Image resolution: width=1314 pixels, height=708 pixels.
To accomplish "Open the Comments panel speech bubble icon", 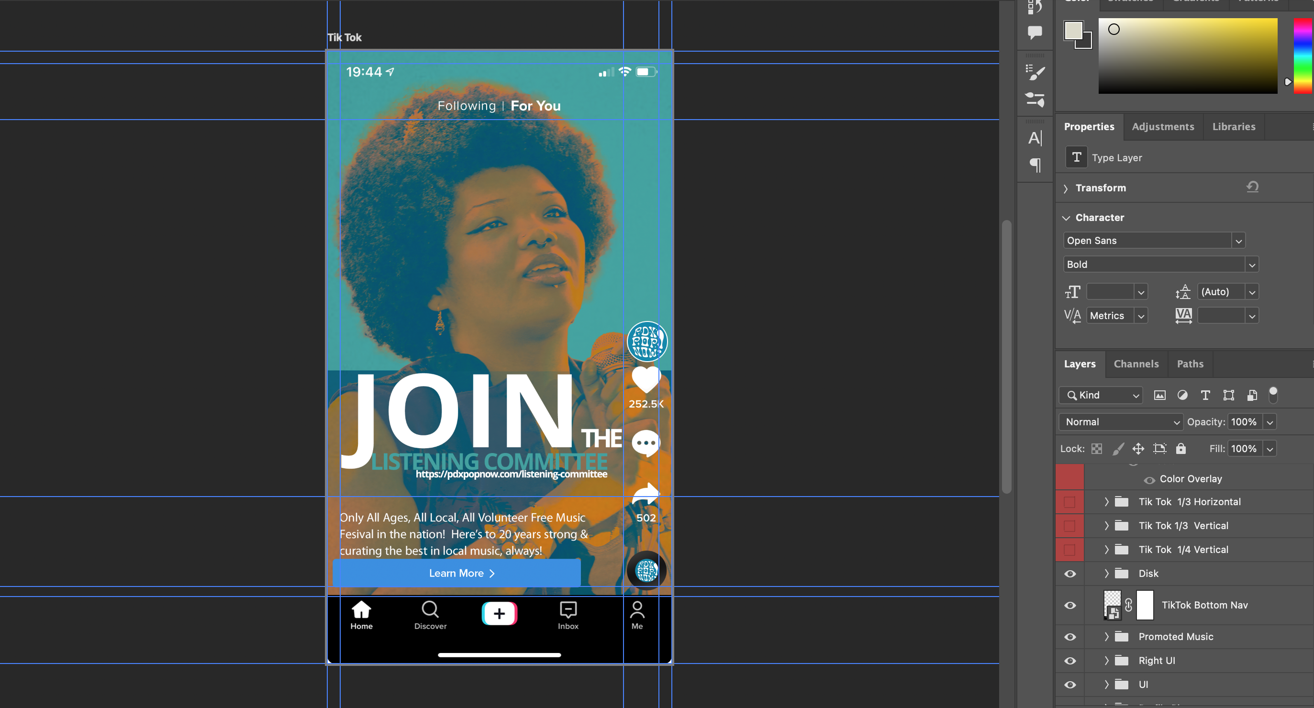I will click(x=1035, y=33).
